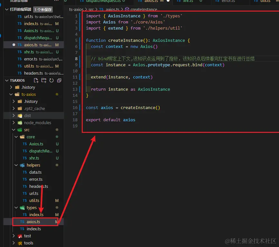Open dispatchRequ... in open editors list

coord(34,38)
